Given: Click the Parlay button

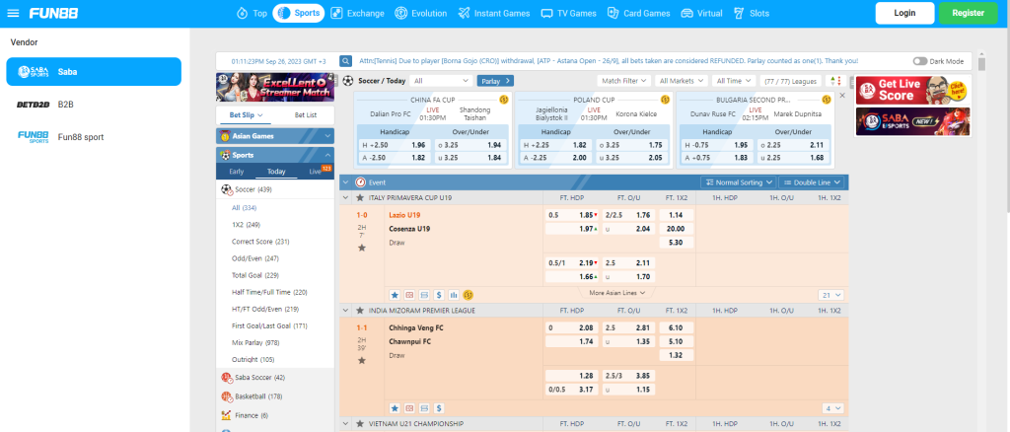Looking at the screenshot, I should pyautogui.click(x=490, y=81).
